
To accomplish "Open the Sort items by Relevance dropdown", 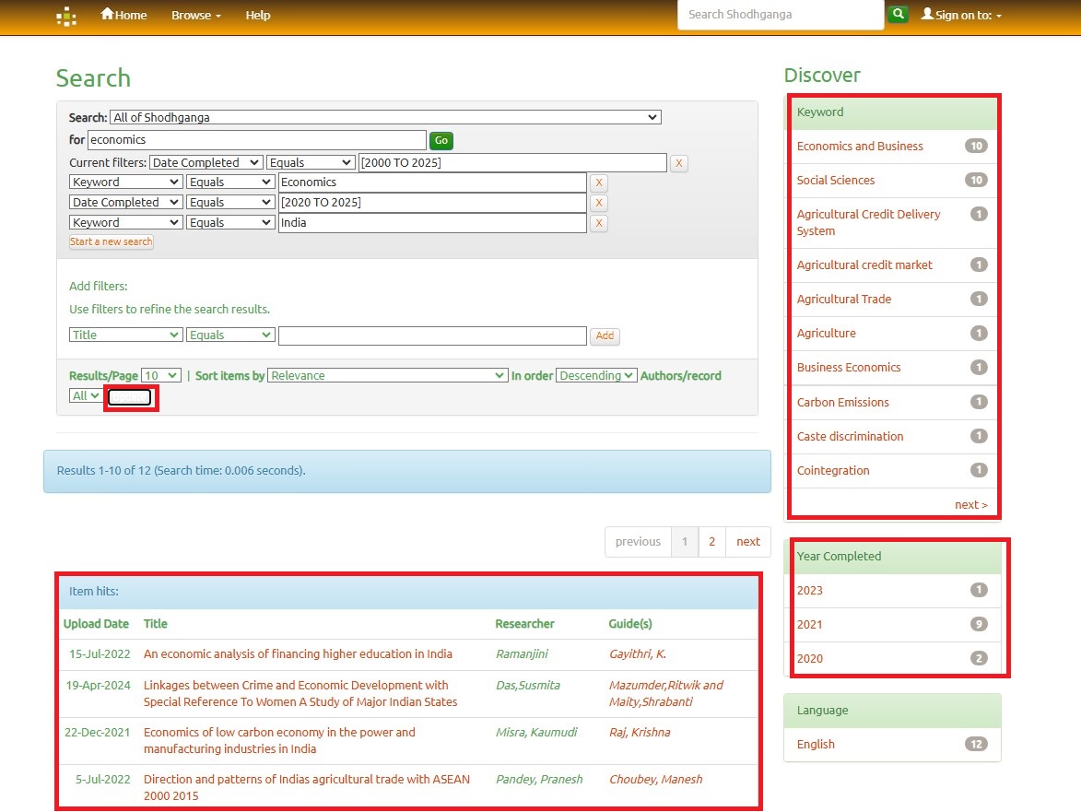I will (x=387, y=376).
